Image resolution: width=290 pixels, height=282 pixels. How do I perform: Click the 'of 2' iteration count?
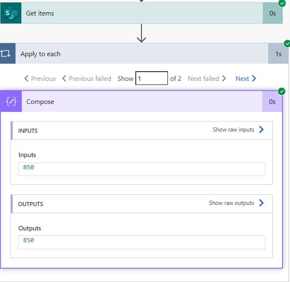coord(176,79)
